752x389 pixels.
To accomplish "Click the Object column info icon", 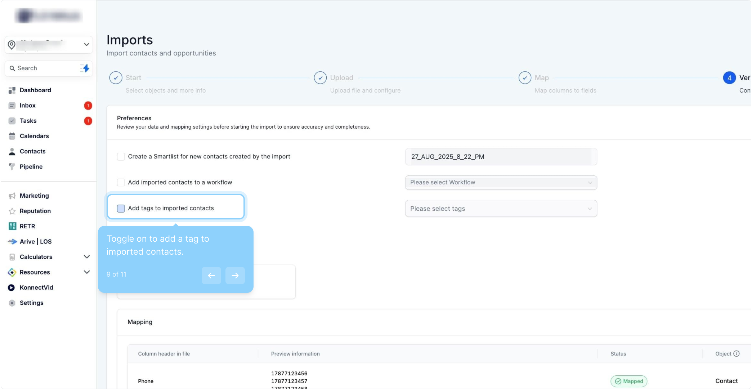I will [737, 354].
